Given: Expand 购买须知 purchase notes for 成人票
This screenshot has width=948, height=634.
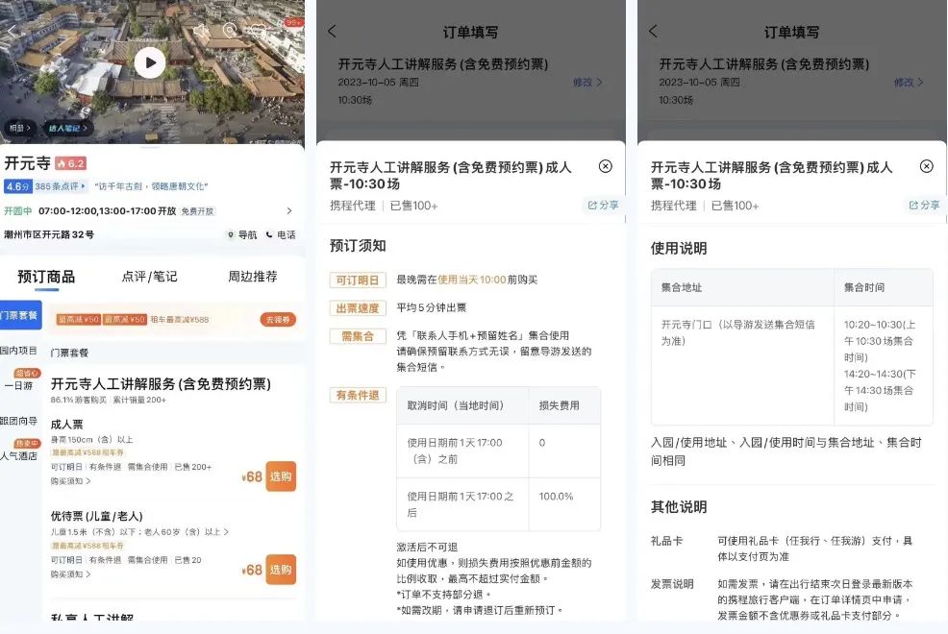Looking at the screenshot, I should [x=67, y=479].
